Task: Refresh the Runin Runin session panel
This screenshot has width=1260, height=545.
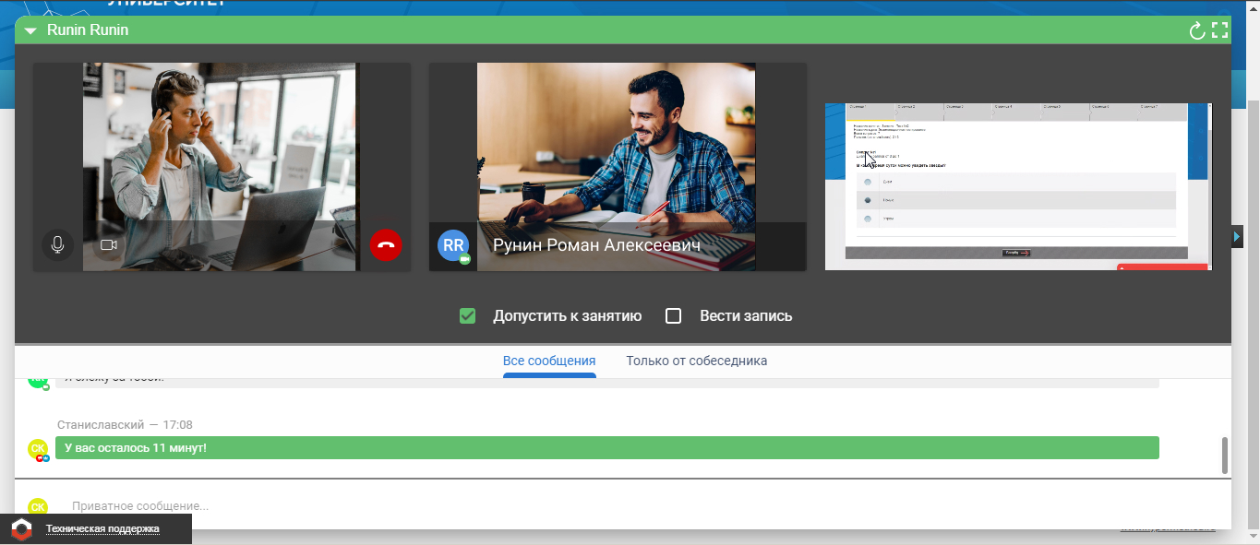Action: coord(1197,30)
